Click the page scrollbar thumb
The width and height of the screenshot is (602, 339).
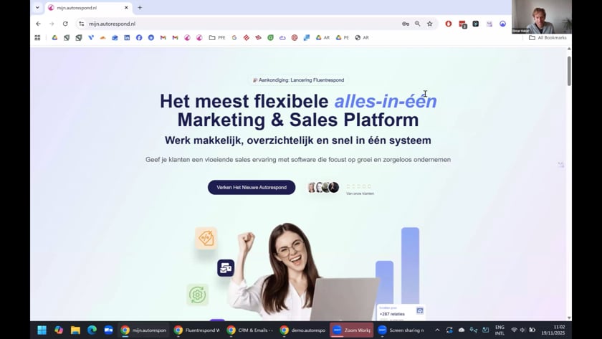coord(569,71)
